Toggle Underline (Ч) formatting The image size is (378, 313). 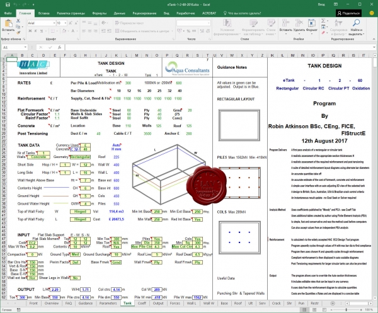coord(41,31)
